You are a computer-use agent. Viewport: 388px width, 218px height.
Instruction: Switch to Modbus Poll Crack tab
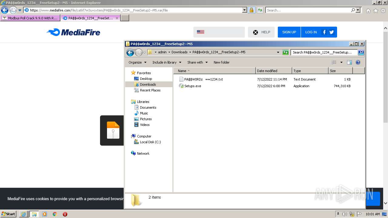click(x=30, y=18)
